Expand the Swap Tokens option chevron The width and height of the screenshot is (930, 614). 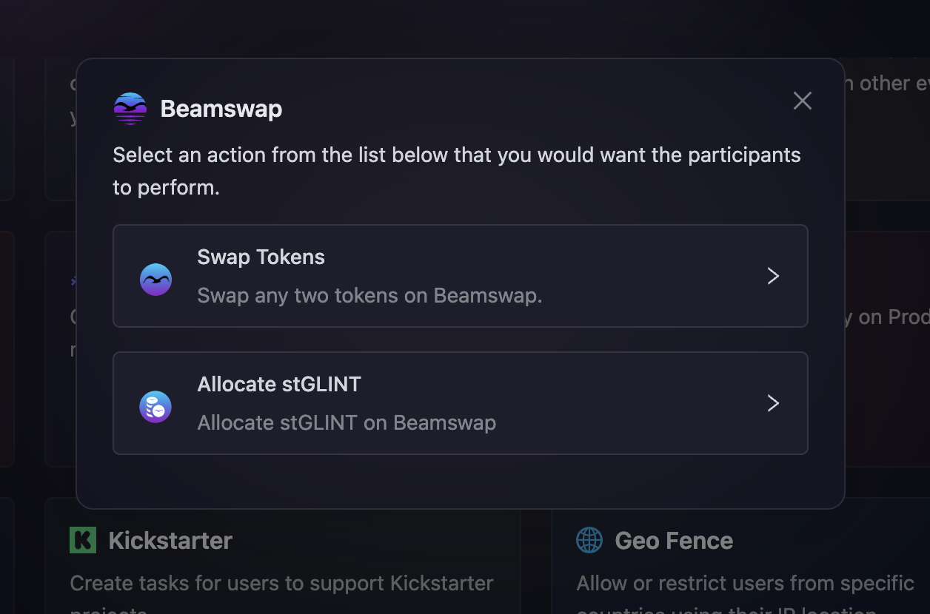coord(773,276)
